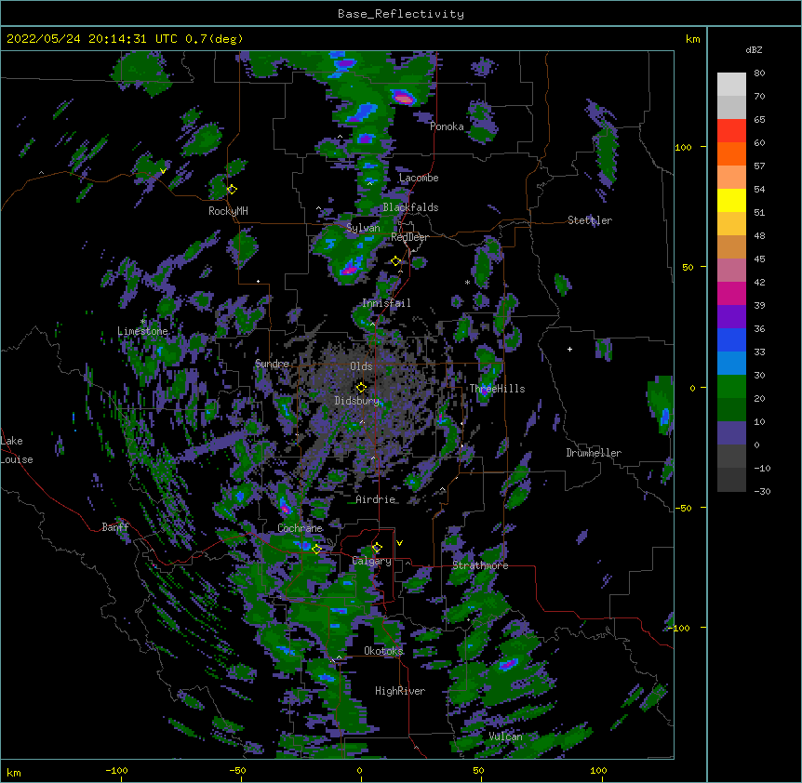Click the white plus marker west of Drumheller
This screenshot has height=783, width=802.
[569, 349]
